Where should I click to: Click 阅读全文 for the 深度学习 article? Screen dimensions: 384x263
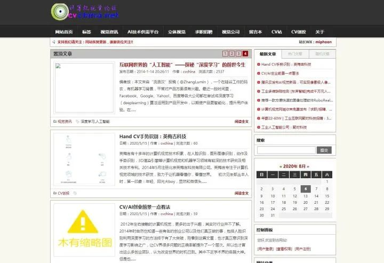coord(242,122)
